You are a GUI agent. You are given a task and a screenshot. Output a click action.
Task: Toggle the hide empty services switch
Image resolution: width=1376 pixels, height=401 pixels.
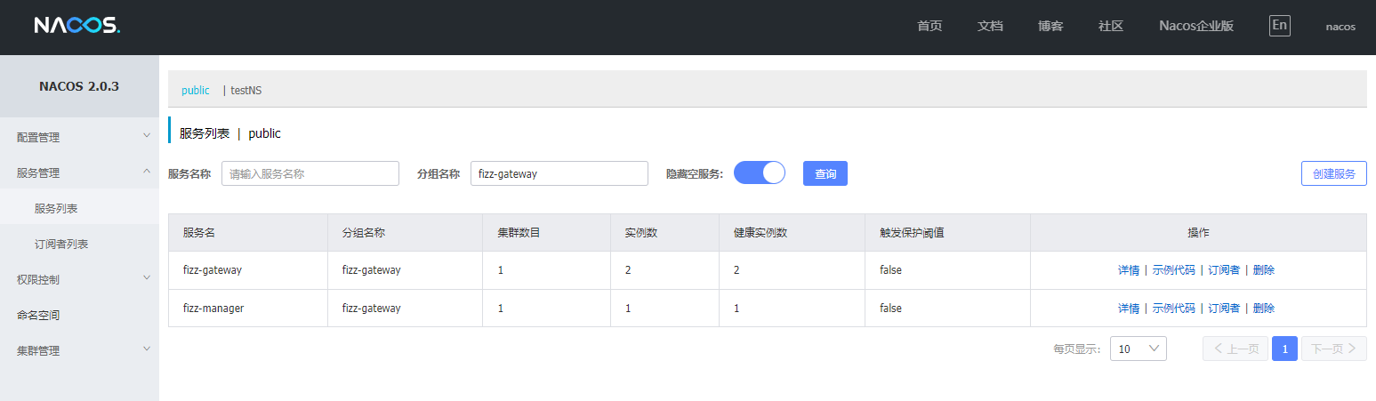coord(760,172)
